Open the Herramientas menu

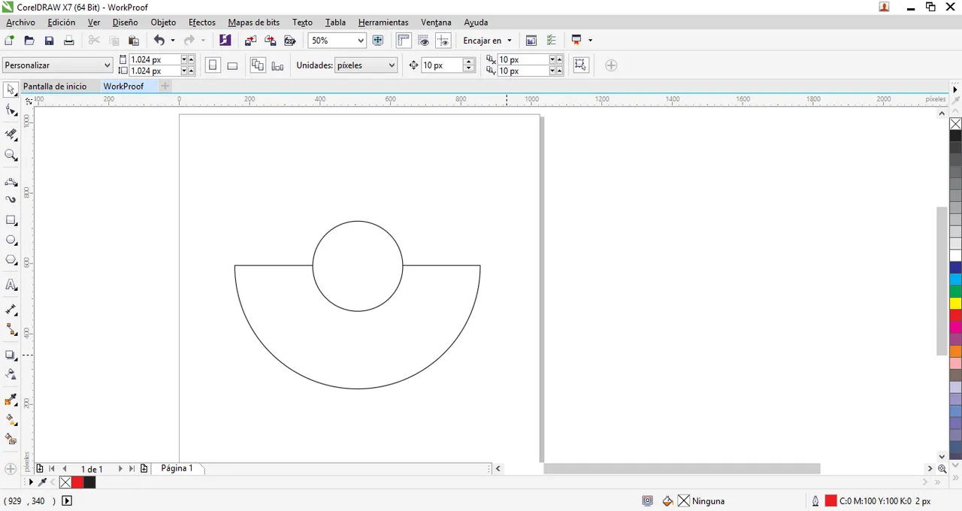coord(383,23)
